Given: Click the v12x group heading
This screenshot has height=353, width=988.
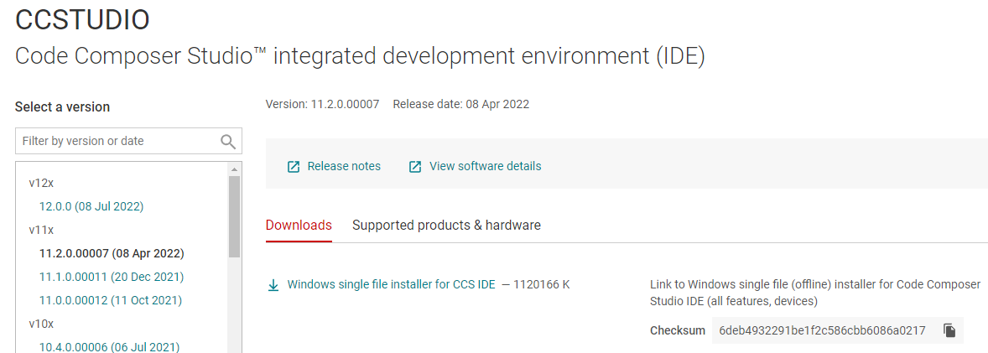Looking at the screenshot, I should pyautogui.click(x=42, y=183).
